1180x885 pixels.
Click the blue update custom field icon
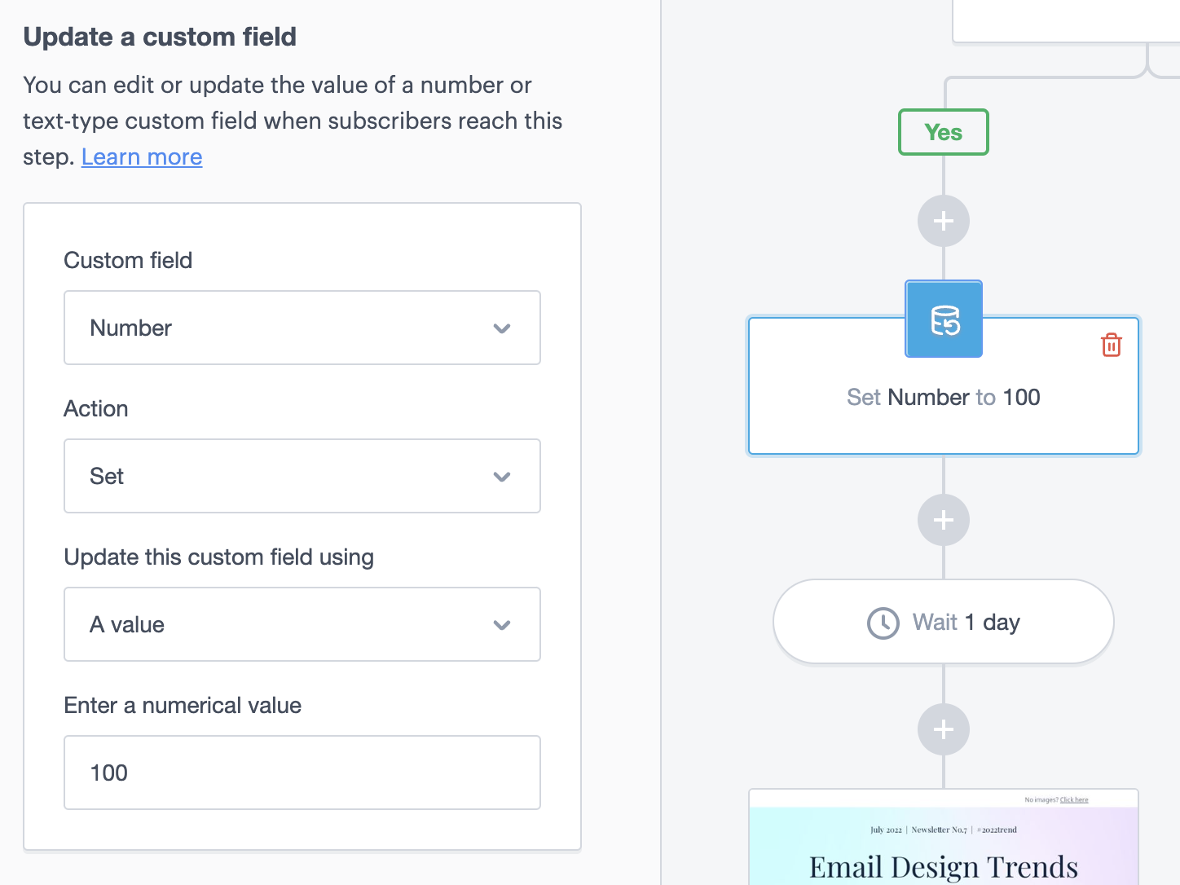(944, 319)
